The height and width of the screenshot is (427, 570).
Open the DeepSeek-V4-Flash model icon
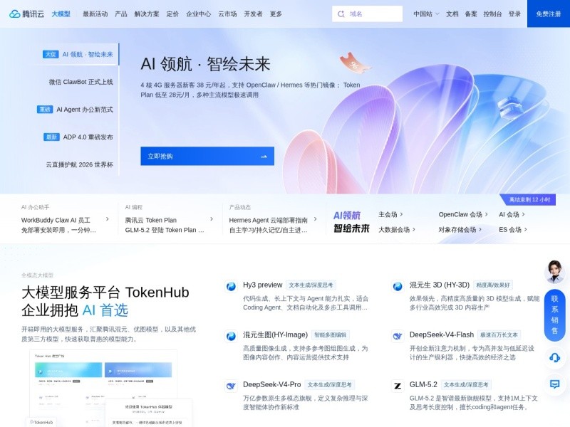click(398, 336)
